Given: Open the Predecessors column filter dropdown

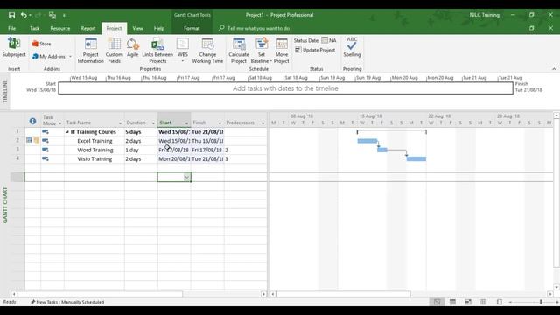Looking at the screenshot, I should tap(262, 123).
